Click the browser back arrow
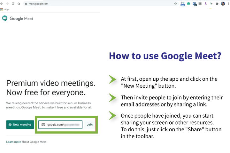The image size is (230, 153). pos(2,4)
